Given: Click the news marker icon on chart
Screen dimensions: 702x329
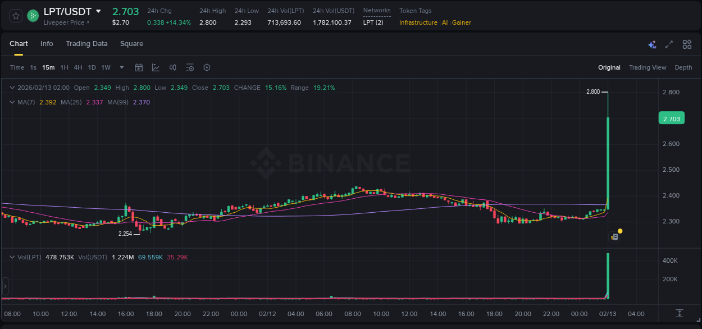Looking at the screenshot, I should [x=615, y=237].
